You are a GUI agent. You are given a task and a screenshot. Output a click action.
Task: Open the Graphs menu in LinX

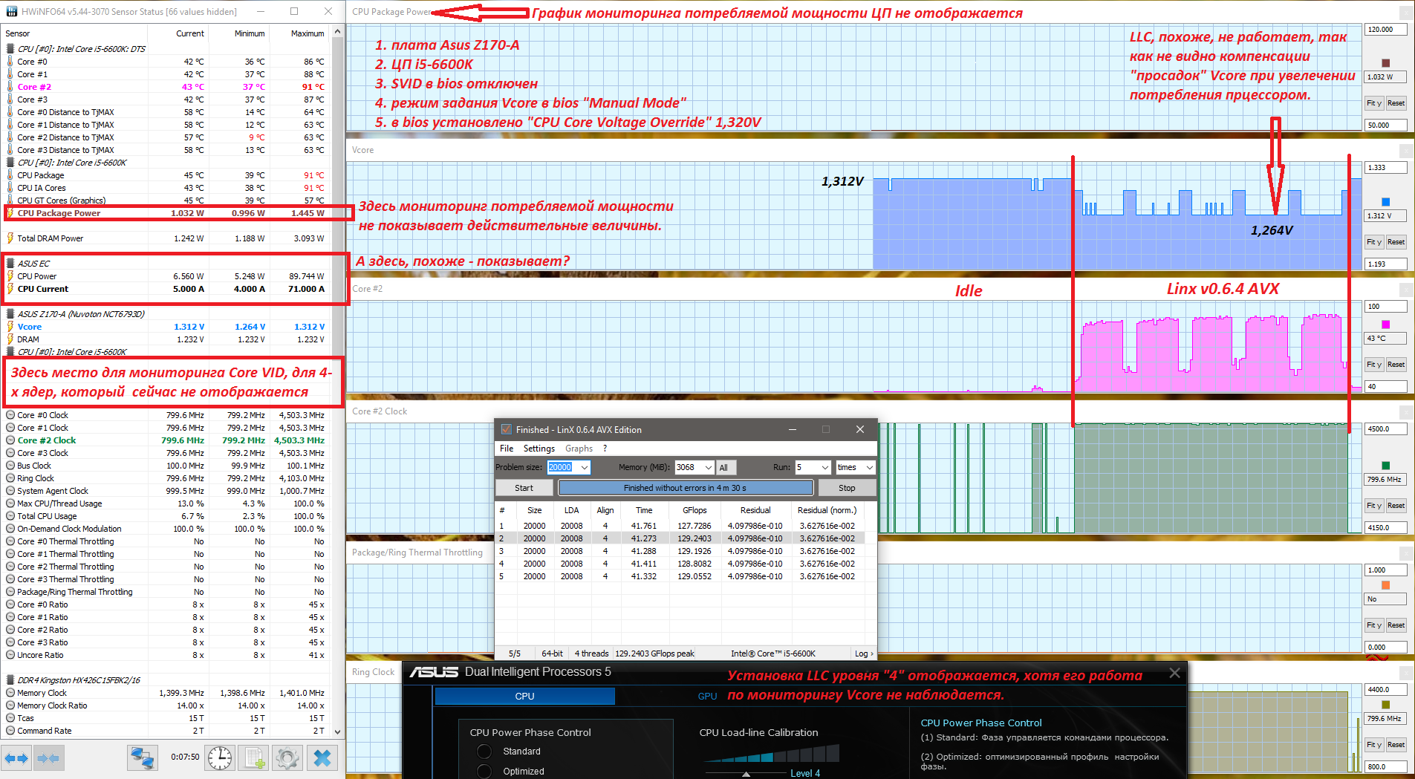click(x=579, y=449)
